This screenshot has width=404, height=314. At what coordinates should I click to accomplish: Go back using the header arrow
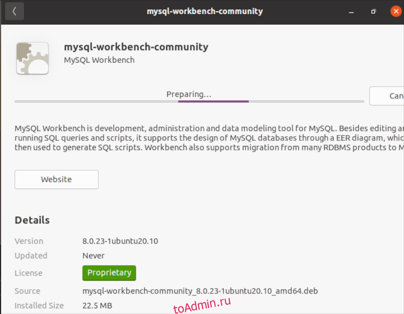14,11
